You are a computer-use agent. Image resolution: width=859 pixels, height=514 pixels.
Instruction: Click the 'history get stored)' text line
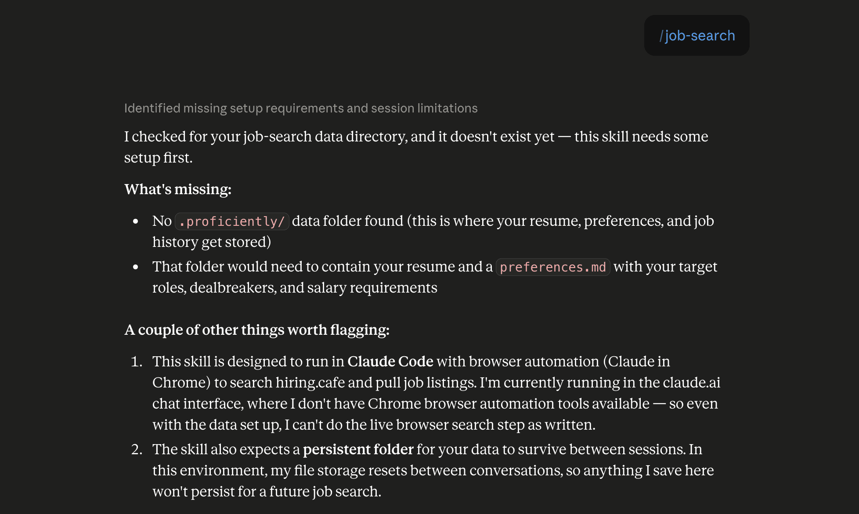212,242
